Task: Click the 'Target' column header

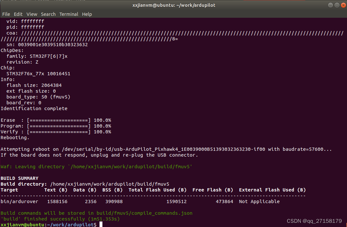Action: coord(9,190)
